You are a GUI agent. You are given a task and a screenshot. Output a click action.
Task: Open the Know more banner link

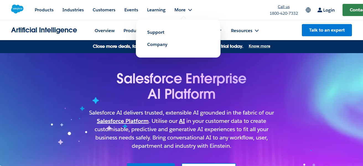[259, 46]
